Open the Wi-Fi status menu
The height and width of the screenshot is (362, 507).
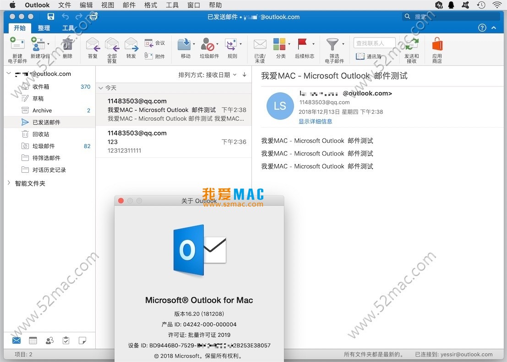(496, 5)
